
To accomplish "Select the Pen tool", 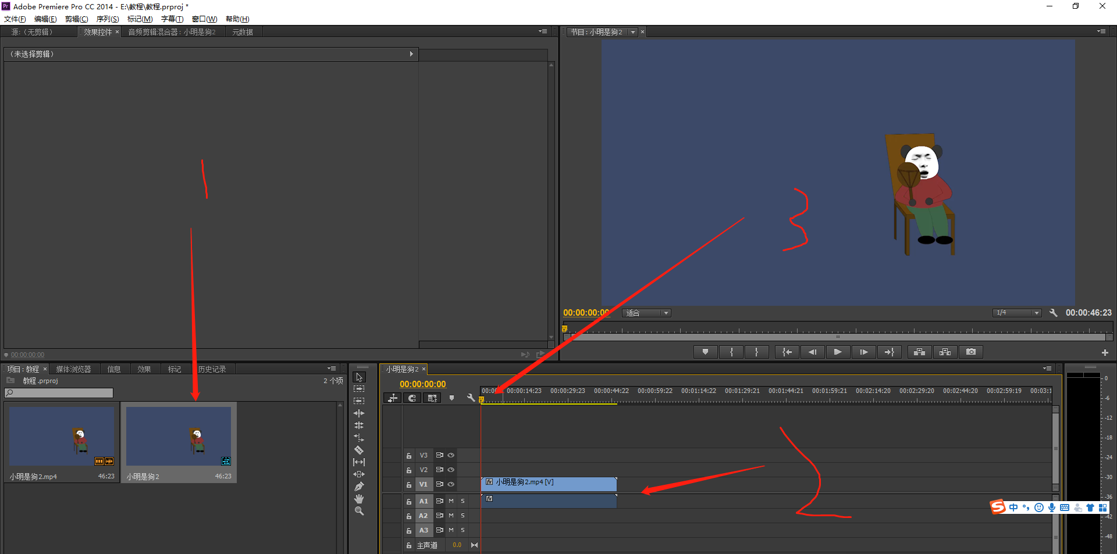I will 359,487.
